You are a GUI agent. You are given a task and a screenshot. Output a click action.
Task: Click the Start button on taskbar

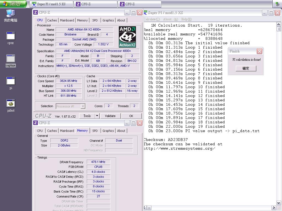tap(13, 4)
